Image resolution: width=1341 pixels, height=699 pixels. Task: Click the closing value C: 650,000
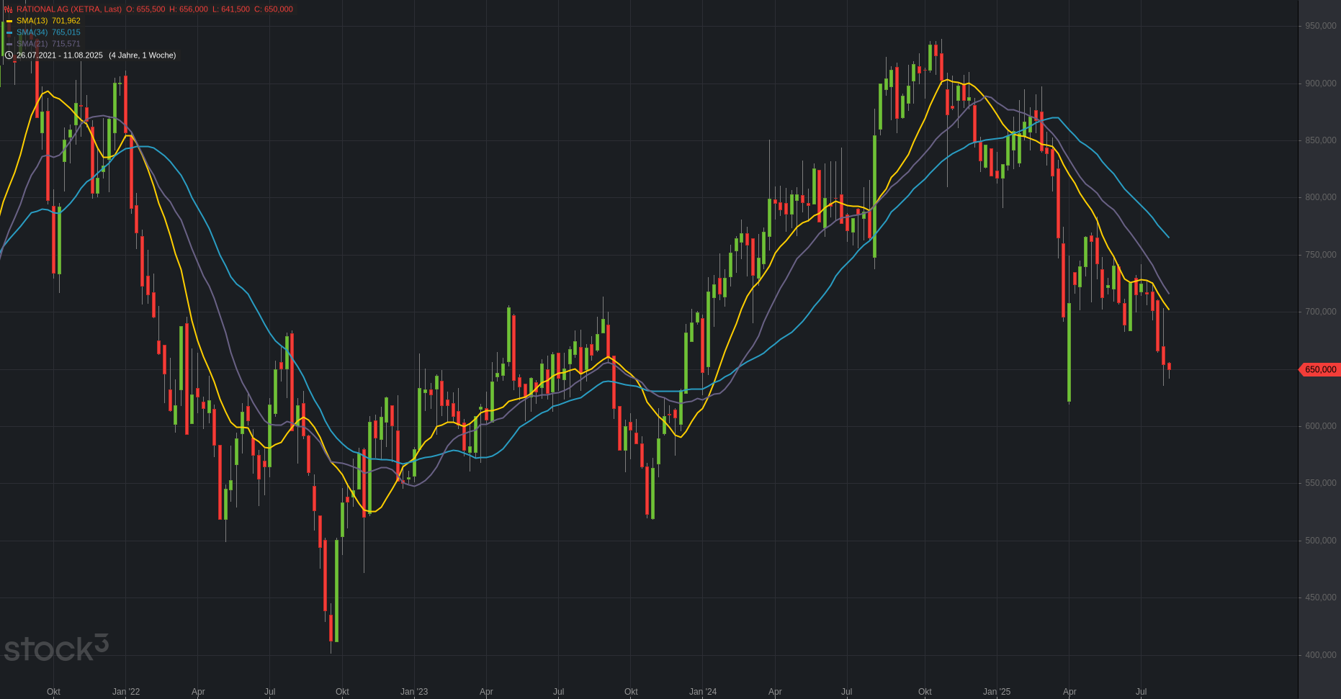(274, 9)
